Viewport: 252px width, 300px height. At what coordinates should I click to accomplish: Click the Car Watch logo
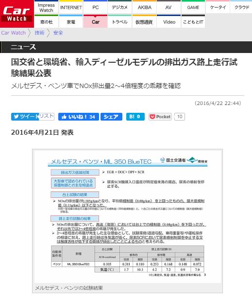[17, 14]
